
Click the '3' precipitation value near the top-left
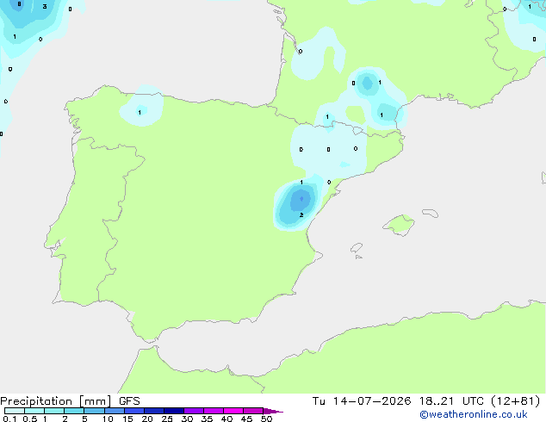tap(45, 6)
